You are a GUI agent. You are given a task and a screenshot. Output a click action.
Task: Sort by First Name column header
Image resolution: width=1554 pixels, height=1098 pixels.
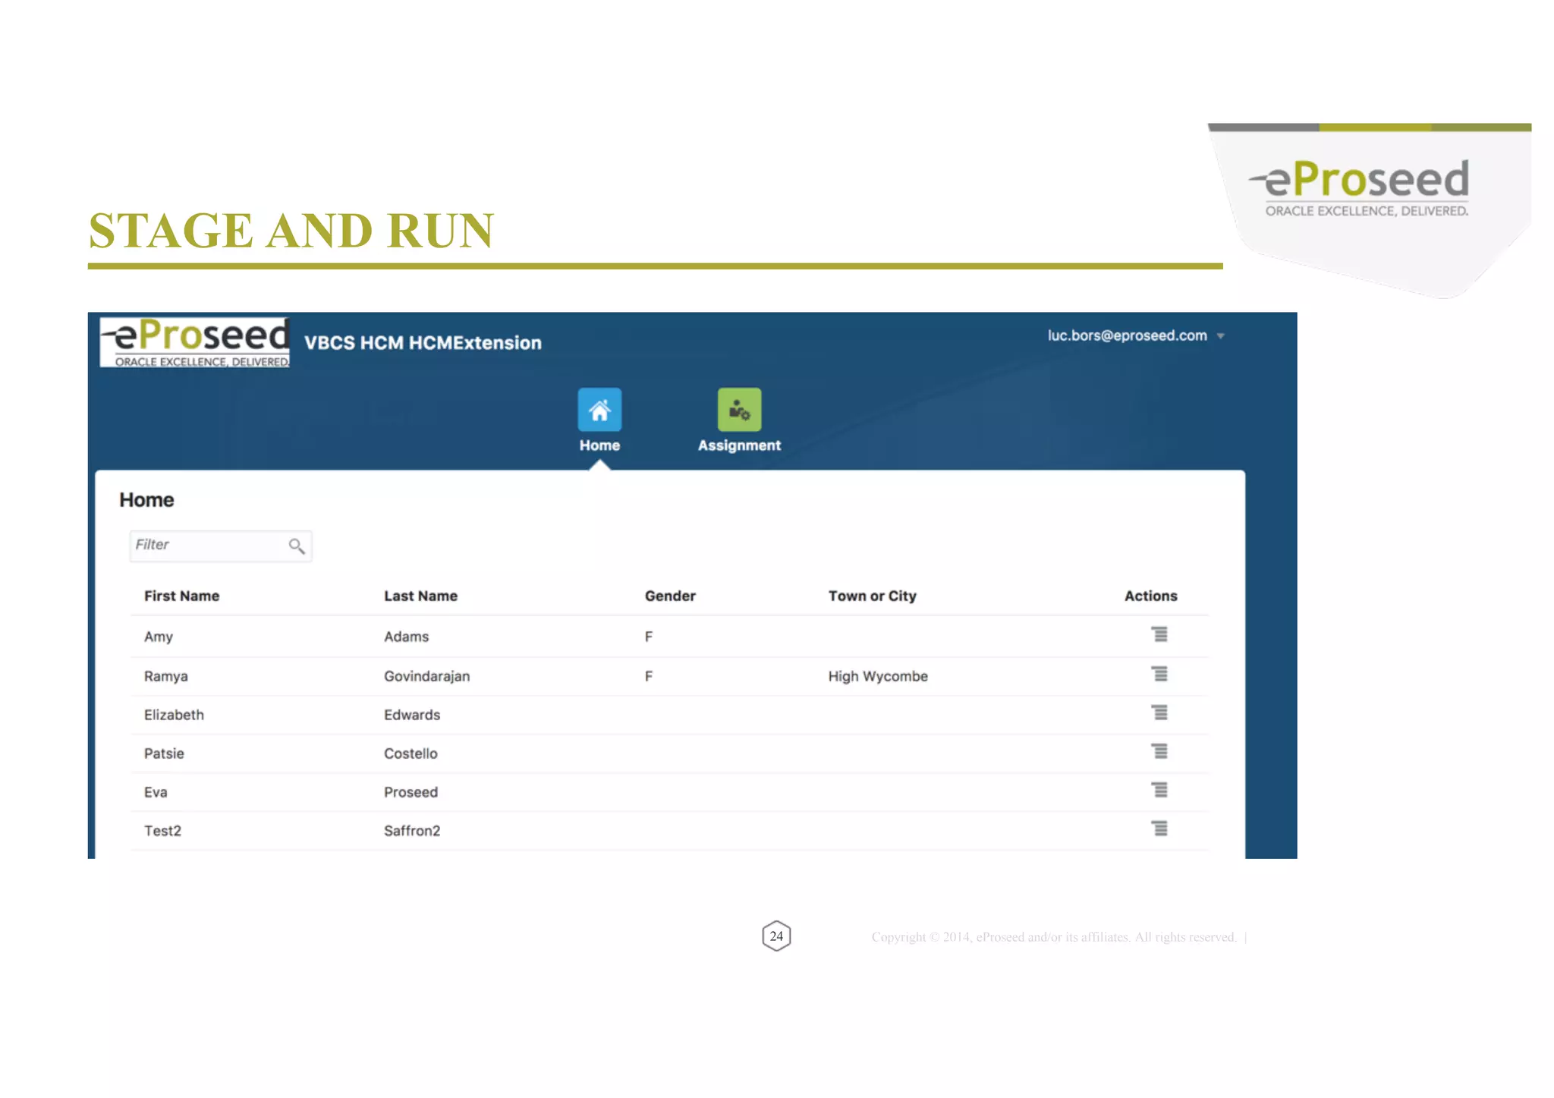[x=182, y=596]
